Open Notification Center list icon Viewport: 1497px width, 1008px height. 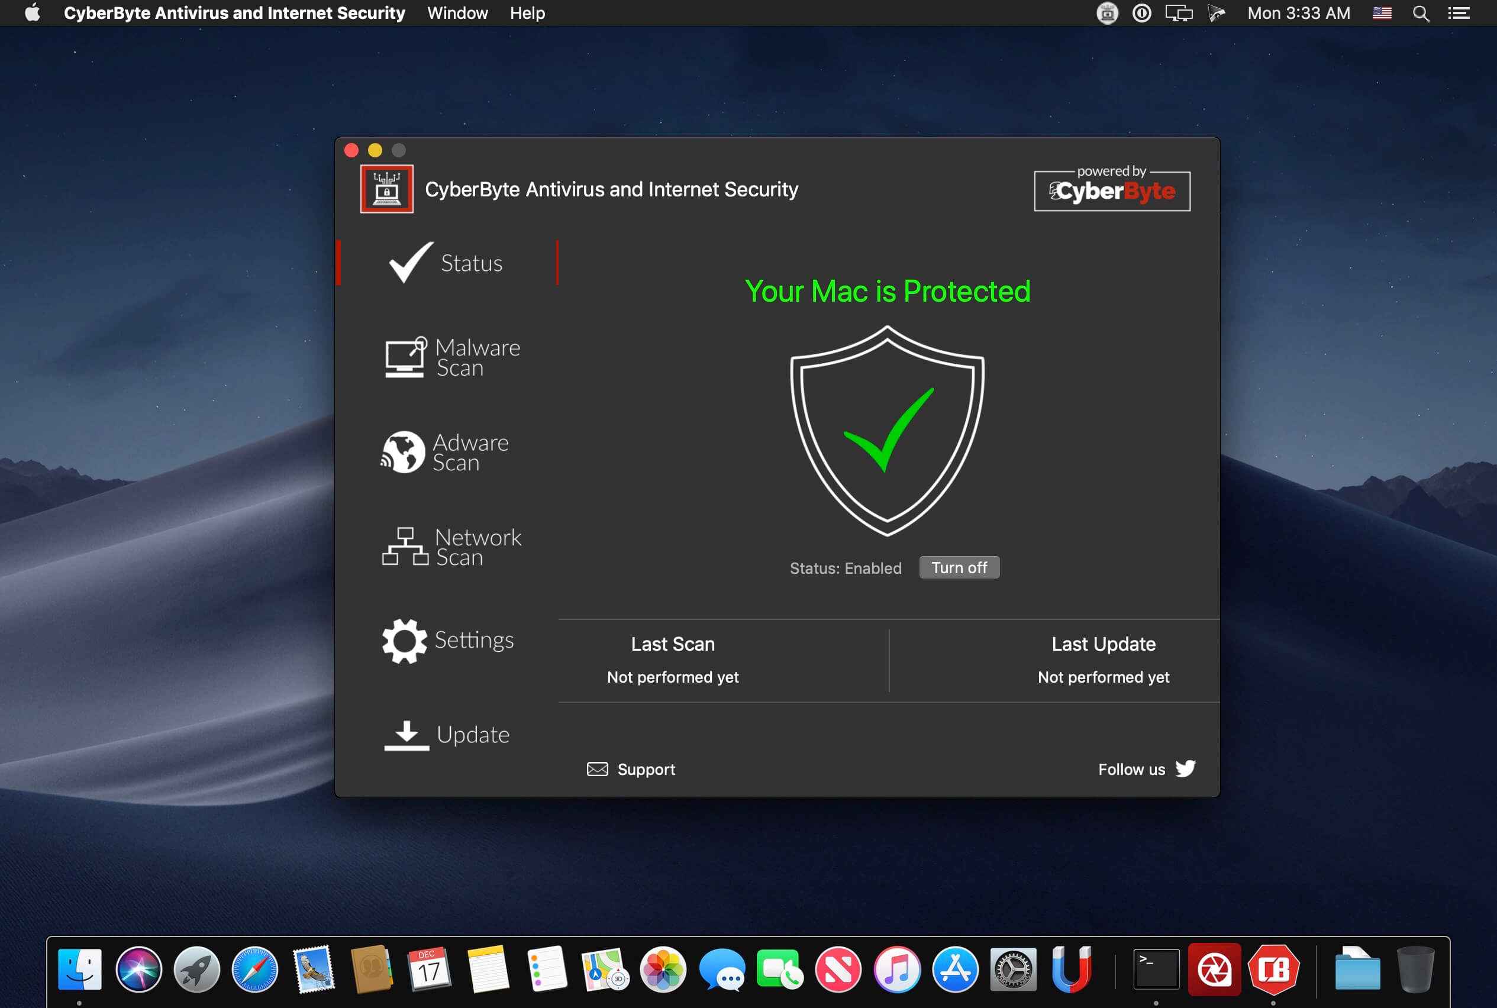tap(1459, 14)
